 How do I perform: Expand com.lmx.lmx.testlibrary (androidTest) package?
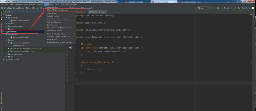coord(9,49)
